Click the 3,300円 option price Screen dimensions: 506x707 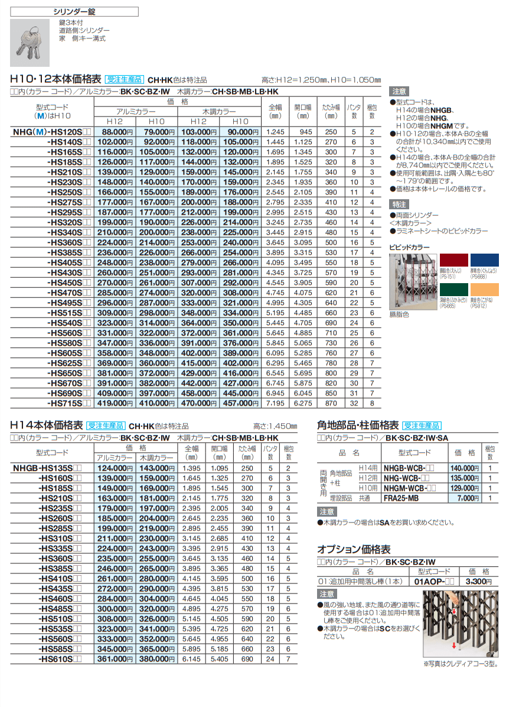[478, 582]
